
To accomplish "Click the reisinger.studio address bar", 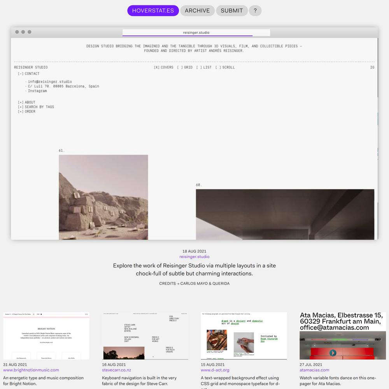I will click(x=196, y=33).
